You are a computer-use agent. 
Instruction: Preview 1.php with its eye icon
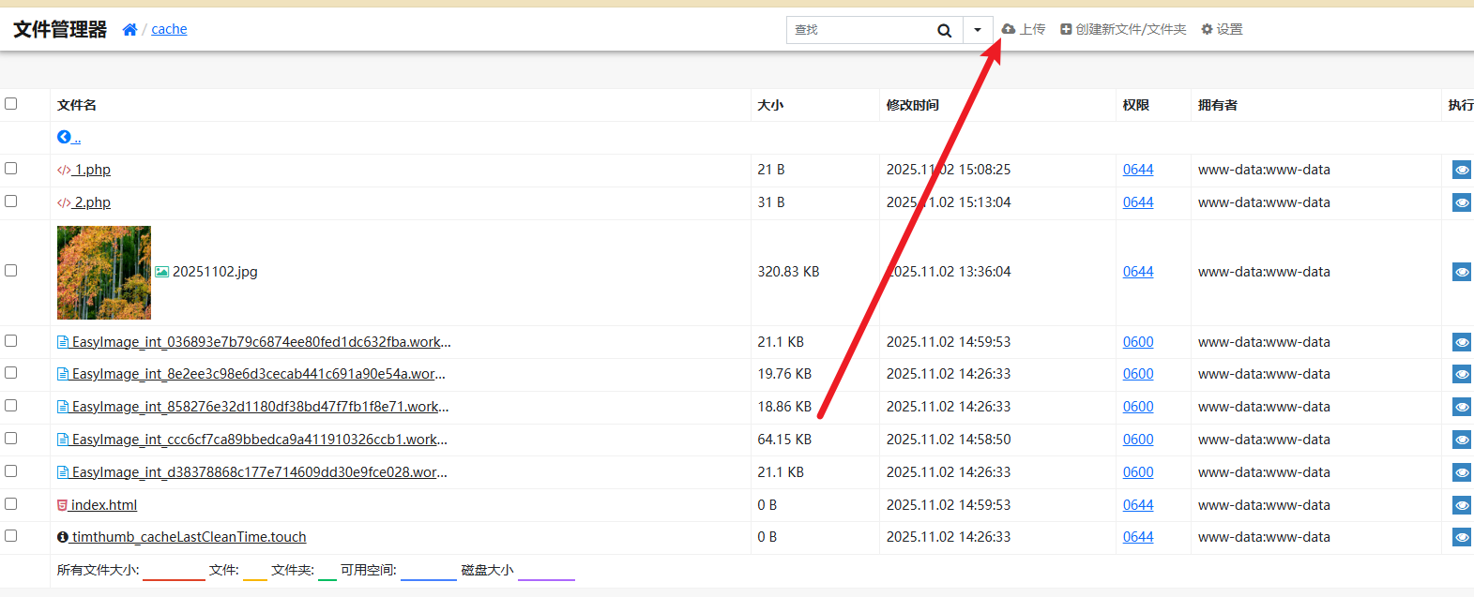[x=1461, y=171]
